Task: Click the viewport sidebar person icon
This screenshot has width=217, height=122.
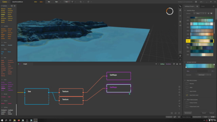Action: [x=180, y=10]
